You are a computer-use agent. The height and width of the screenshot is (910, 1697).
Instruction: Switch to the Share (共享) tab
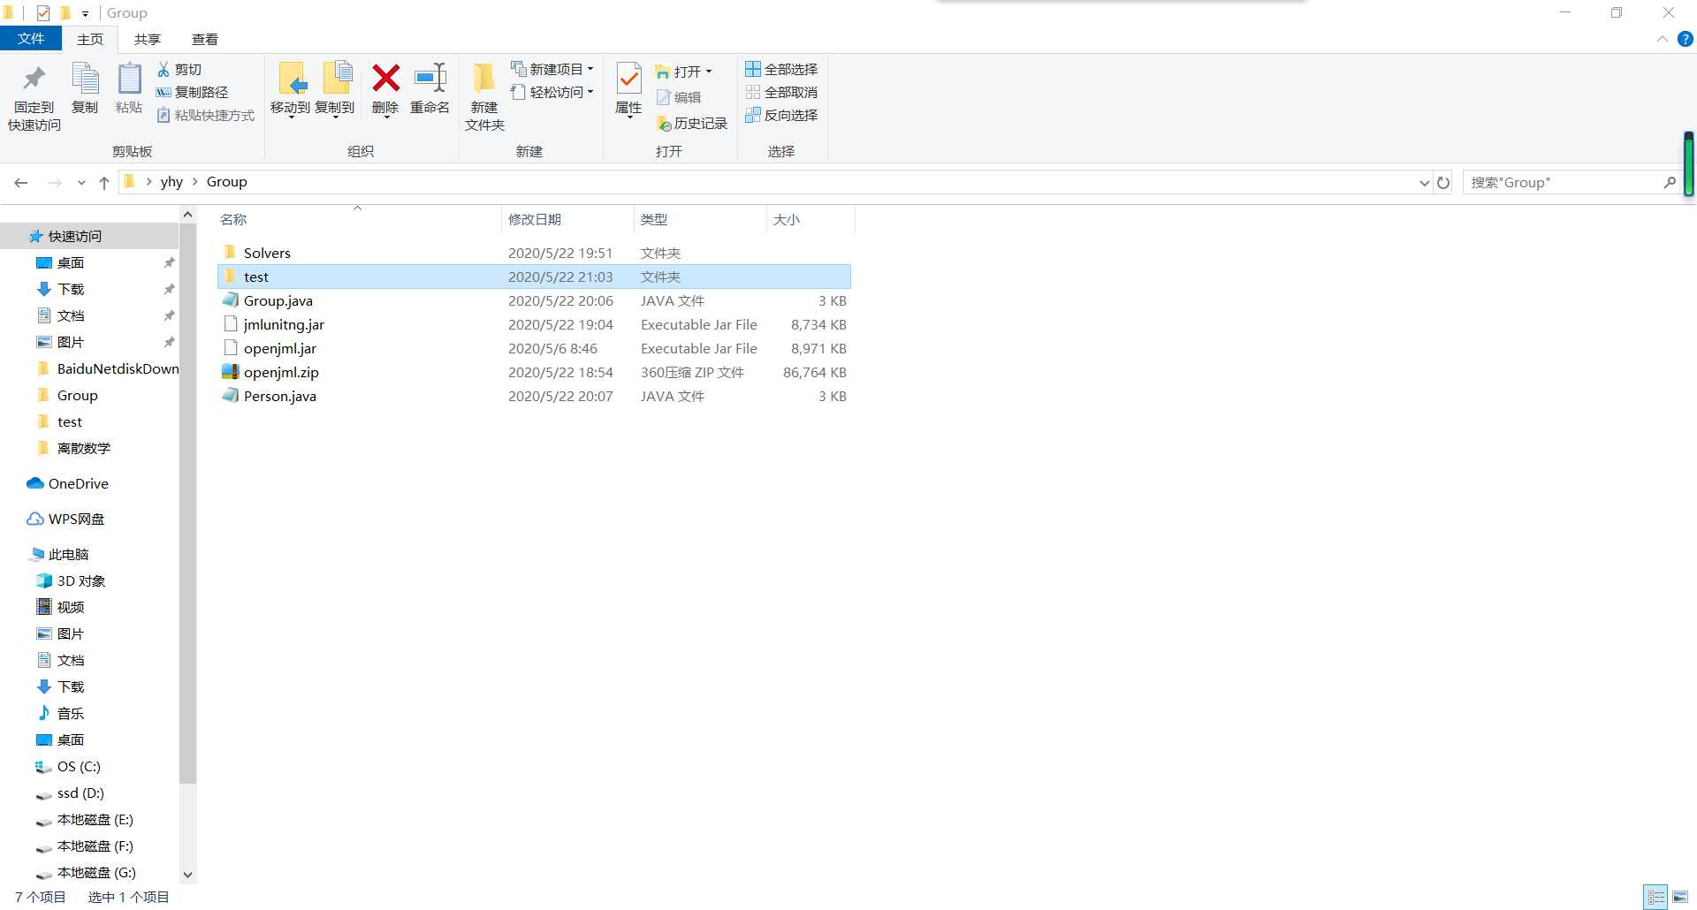click(148, 39)
